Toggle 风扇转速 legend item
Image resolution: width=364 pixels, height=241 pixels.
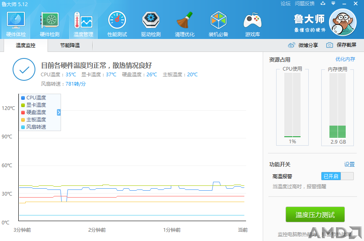pos(34,127)
